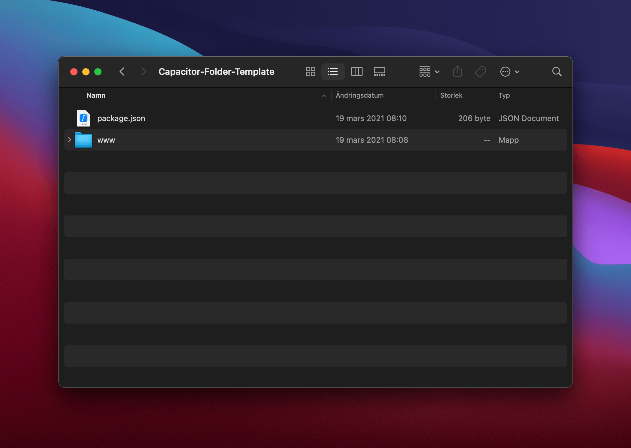This screenshot has width=631, height=448.
Task: Select the www folder row
Action: coord(316,140)
